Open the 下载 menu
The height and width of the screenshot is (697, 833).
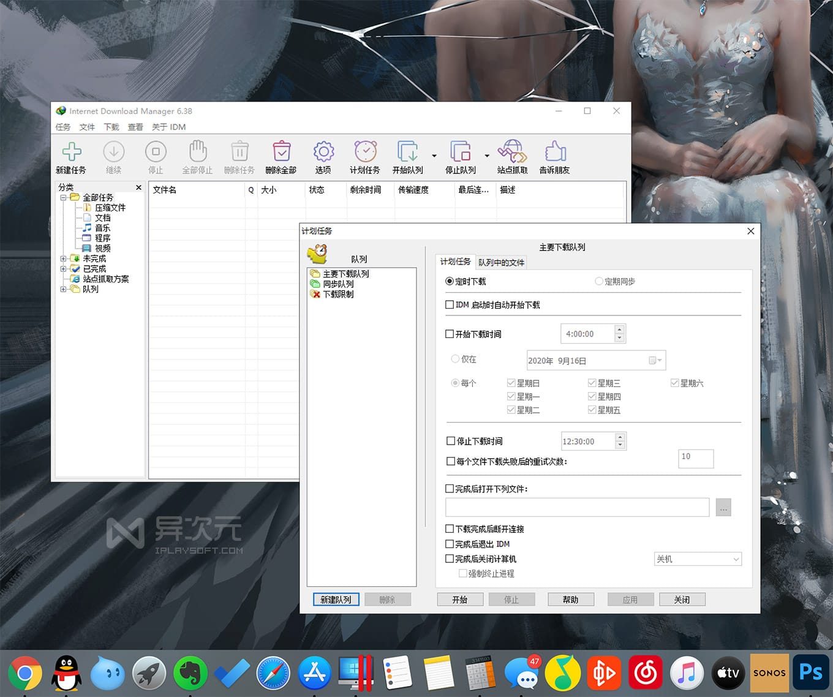(x=111, y=127)
